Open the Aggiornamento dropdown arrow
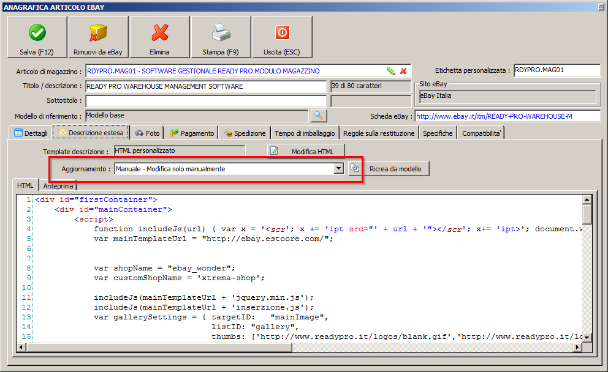Screen dimensions: 608x372 [x=339, y=168]
